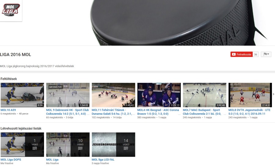The height and width of the screenshot is (167, 275).
Task: Click the Létrehozott lejátszási listák heading
Action: point(21,128)
